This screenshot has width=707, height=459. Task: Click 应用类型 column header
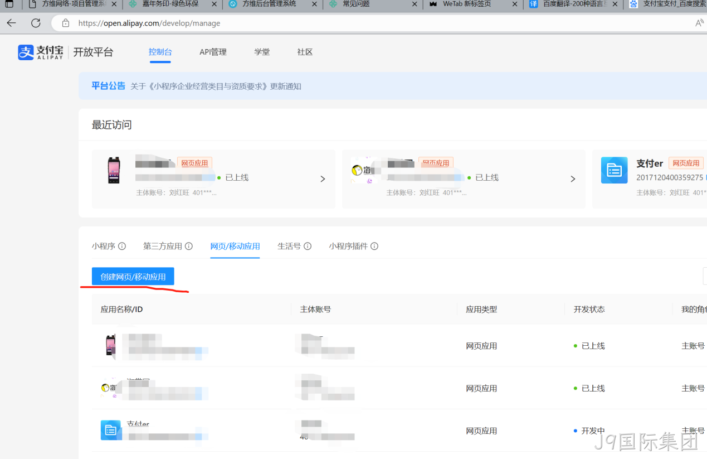coord(481,309)
